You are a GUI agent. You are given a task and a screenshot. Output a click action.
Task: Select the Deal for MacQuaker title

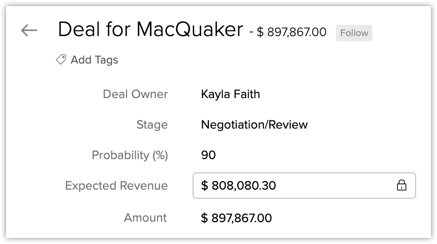[150, 30]
